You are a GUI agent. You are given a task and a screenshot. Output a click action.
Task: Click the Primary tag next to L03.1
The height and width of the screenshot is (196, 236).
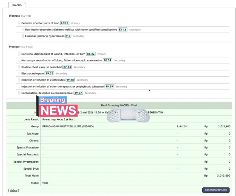pyautogui.click(x=76, y=23)
